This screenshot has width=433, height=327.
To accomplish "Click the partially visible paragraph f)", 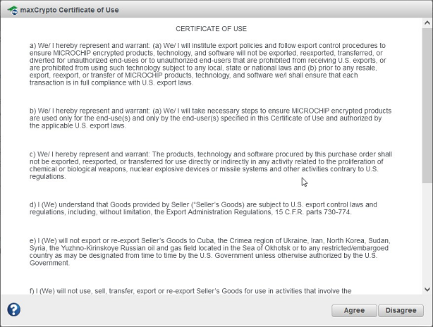I will 190,290.
